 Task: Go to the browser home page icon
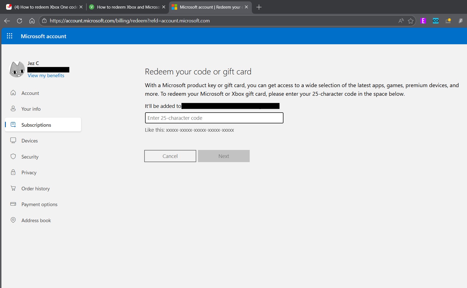click(x=32, y=21)
